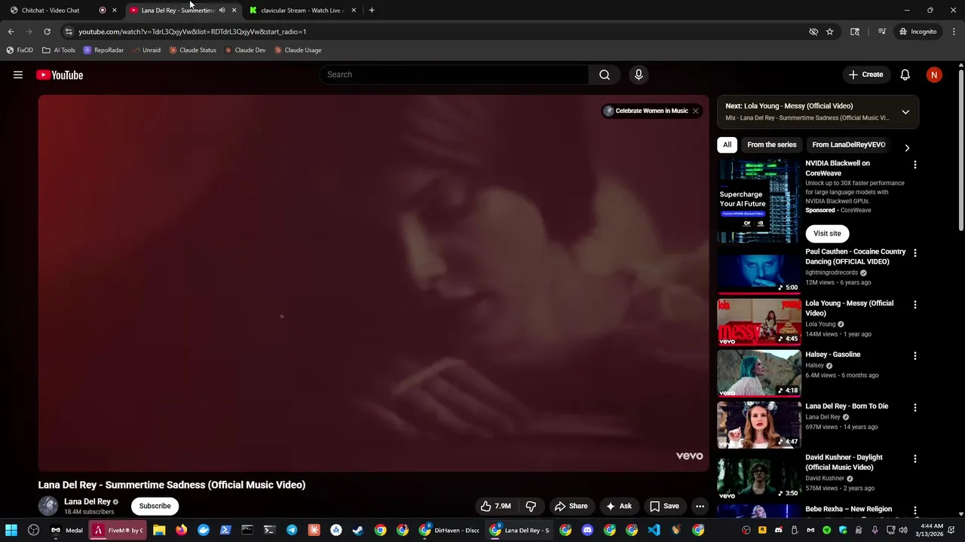Screen dimensions: 965x542
Task: Open the system volume tray icon
Action: pyautogui.click(x=903, y=530)
